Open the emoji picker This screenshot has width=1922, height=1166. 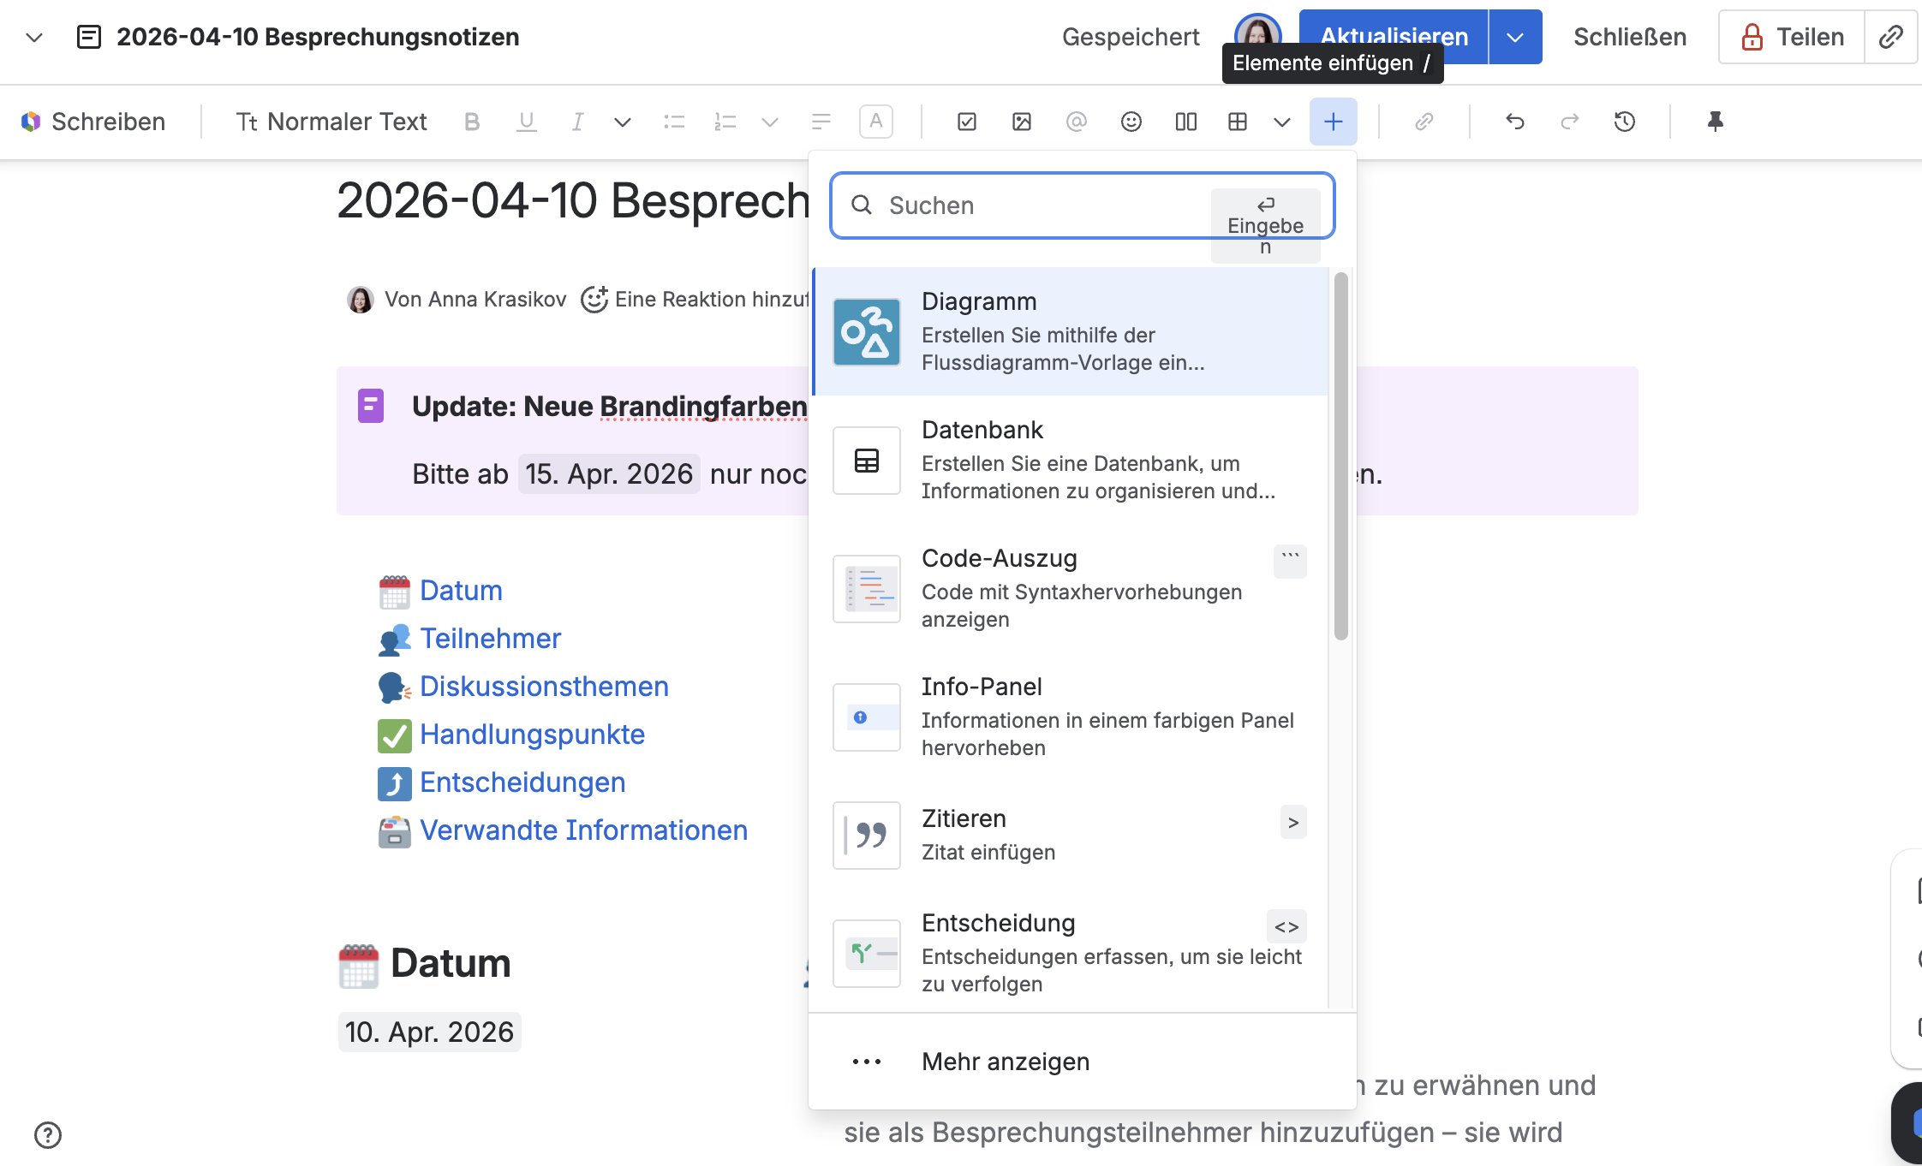(x=1131, y=122)
